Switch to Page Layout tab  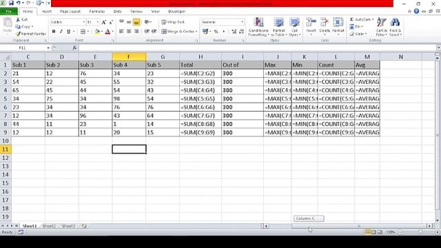pyautogui.click(x=70, y=12)
